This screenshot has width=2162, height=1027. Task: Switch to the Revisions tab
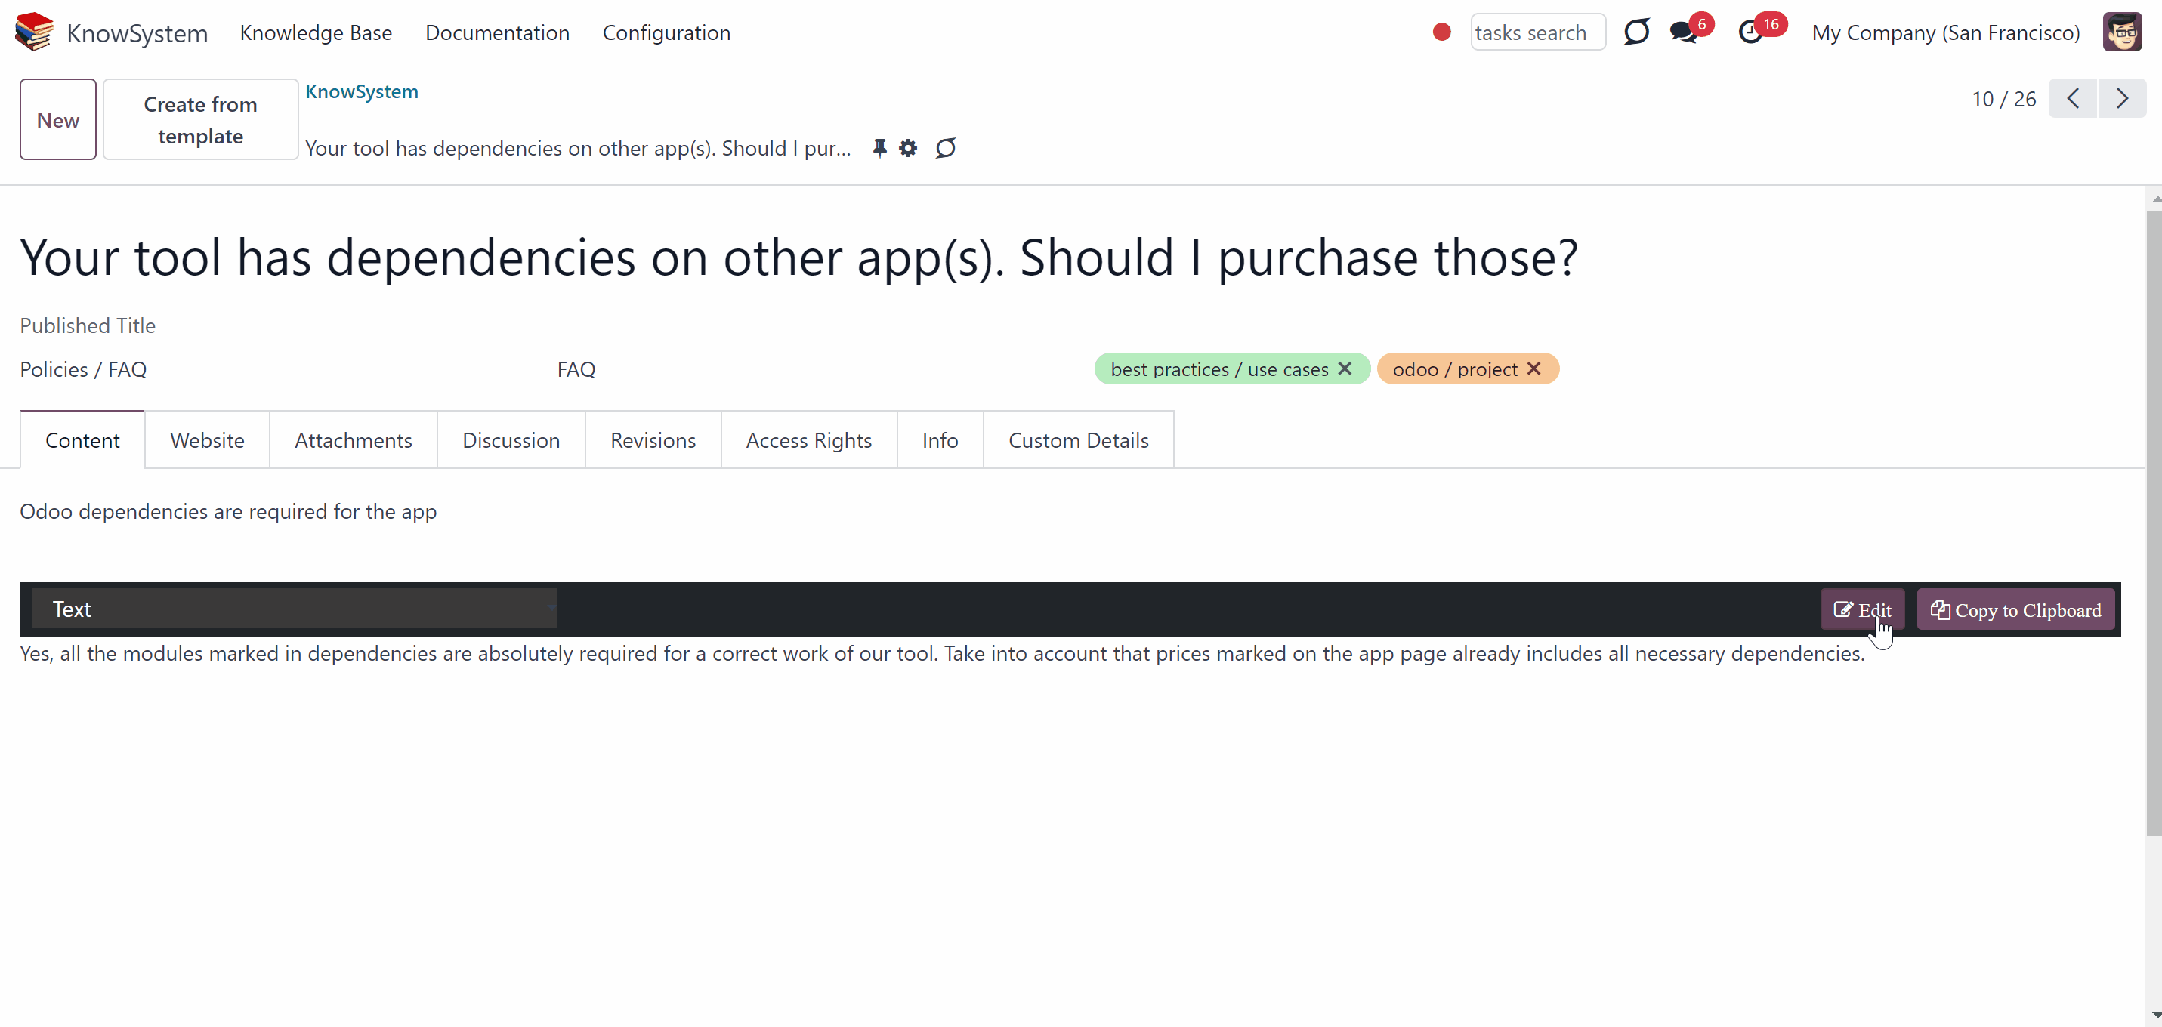click(653, 439)
